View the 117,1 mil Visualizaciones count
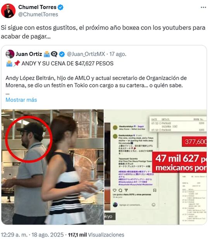Image resolution: width=210 pixels, height=240 pixels. click(96, 235)
